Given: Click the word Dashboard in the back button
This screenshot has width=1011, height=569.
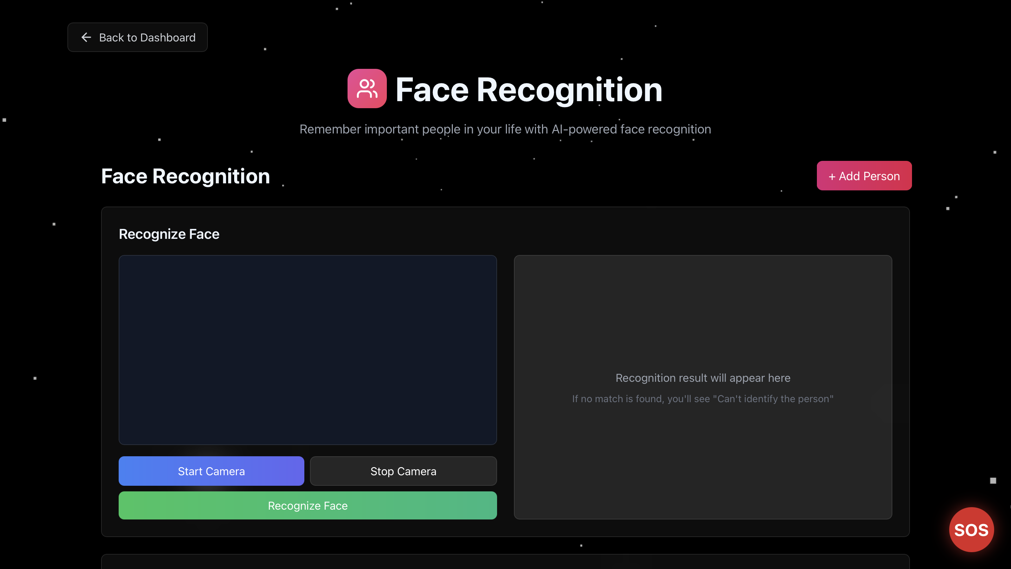Looking at the screenshot, I should pyautogui.click(x=167, y=37).
